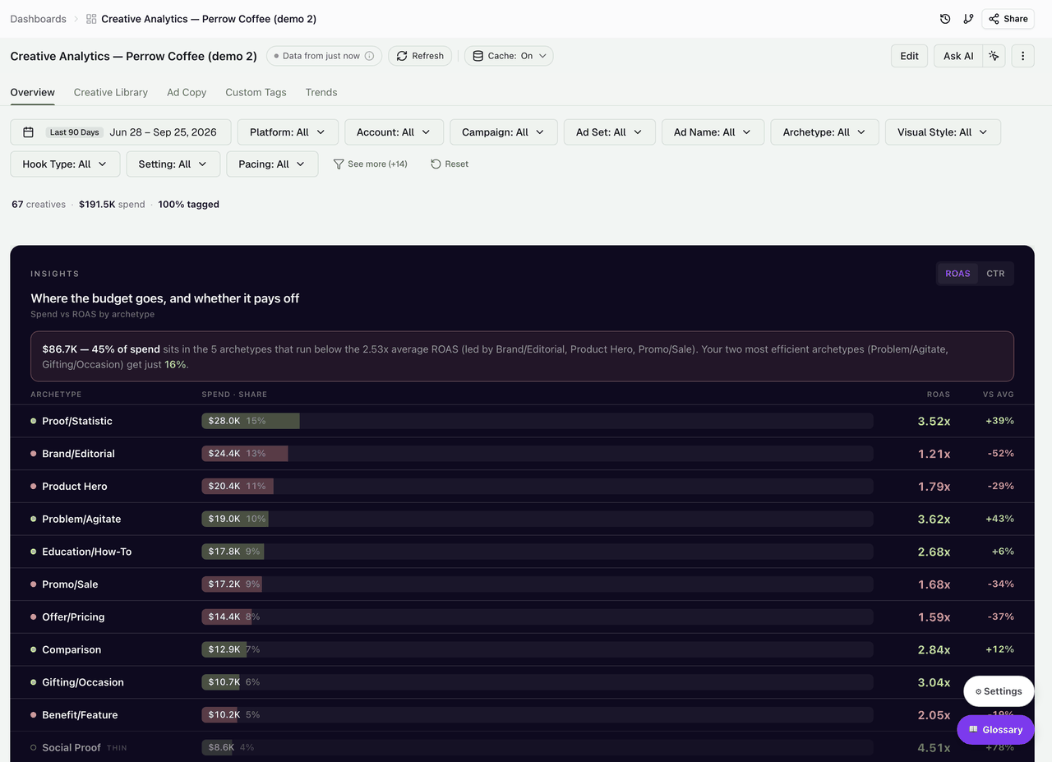Refresh the dashboard data
Image resolution: width=1052 pixels, height=762 pixels.
pyautogui.click(x=420, y=56)
